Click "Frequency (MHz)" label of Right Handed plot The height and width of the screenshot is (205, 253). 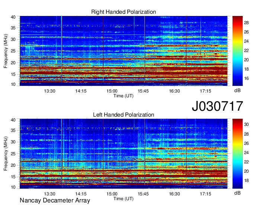(6, 51)
